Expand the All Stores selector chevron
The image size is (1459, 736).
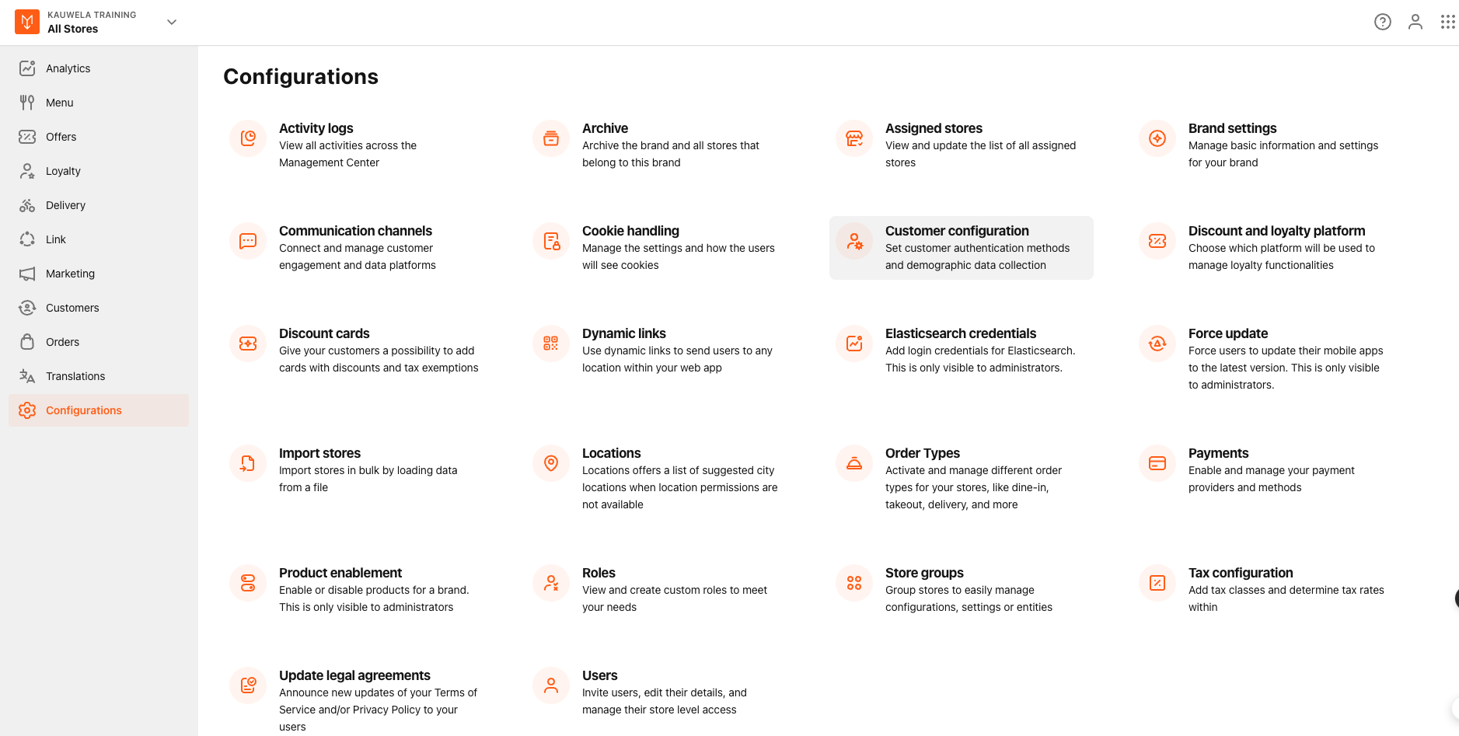point(171,22)
